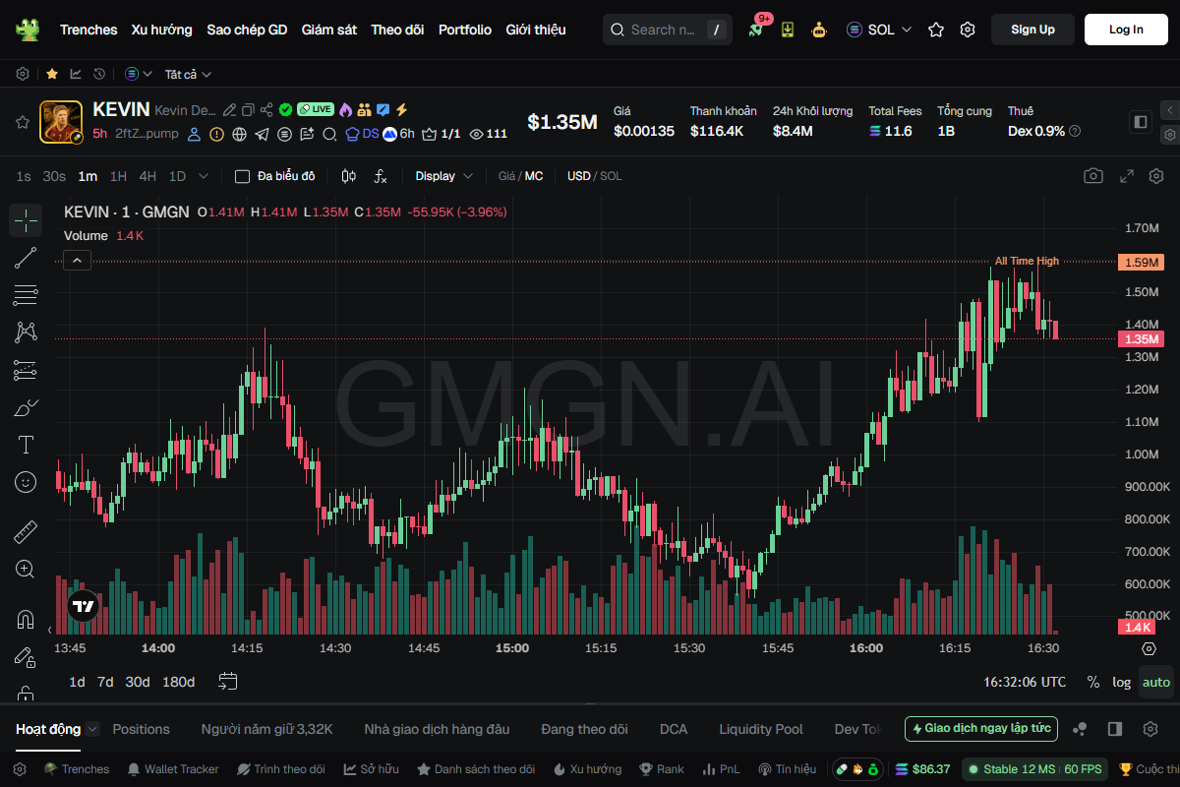Open the DCA tab
Viewport: 1180px width, 787px height.
coord(674,729)
